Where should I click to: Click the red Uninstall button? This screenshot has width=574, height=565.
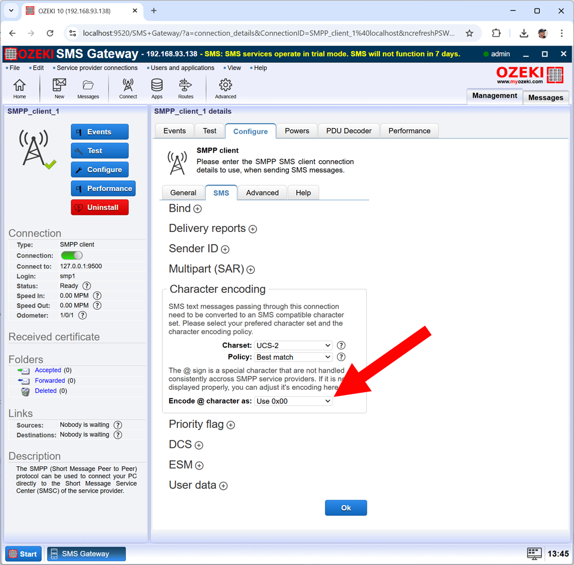(99, 207)
